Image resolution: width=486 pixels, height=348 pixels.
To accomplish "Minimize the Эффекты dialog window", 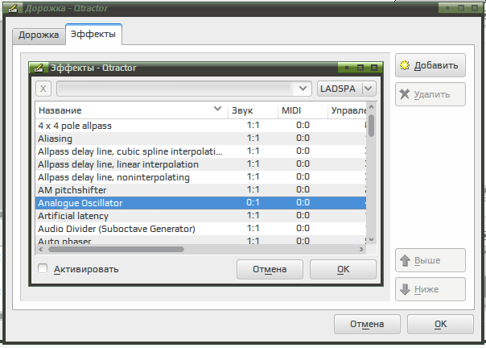I will pos(347,68).
